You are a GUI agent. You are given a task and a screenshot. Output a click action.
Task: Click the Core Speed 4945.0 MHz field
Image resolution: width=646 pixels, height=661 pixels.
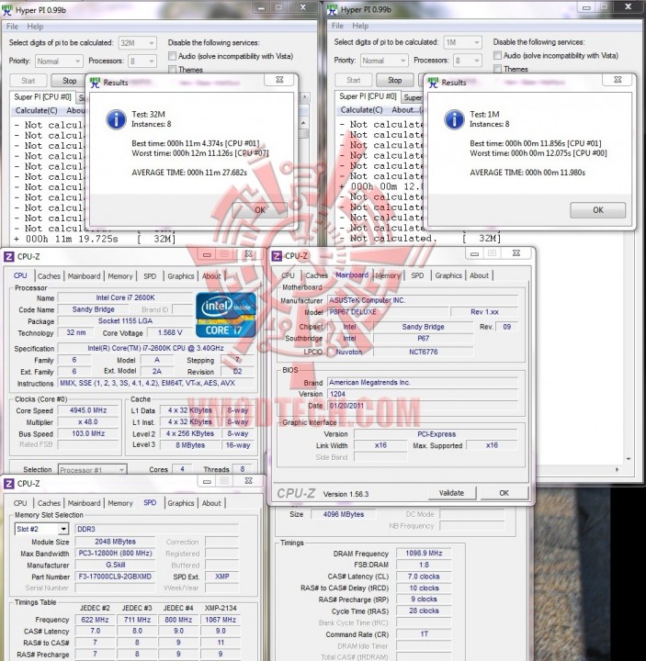tap(88, 410)
